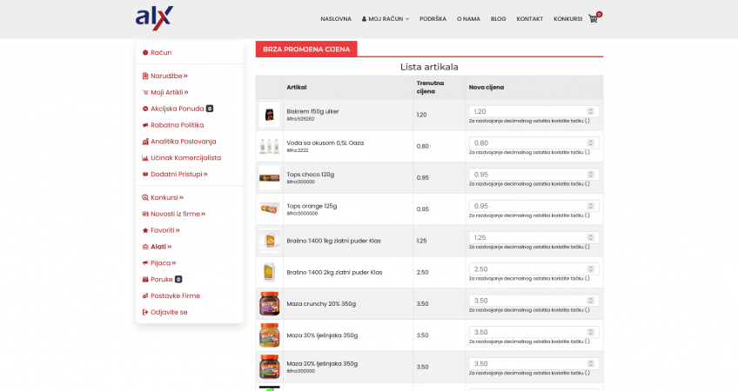Click the Račun sidebar icon

point(145,53)
